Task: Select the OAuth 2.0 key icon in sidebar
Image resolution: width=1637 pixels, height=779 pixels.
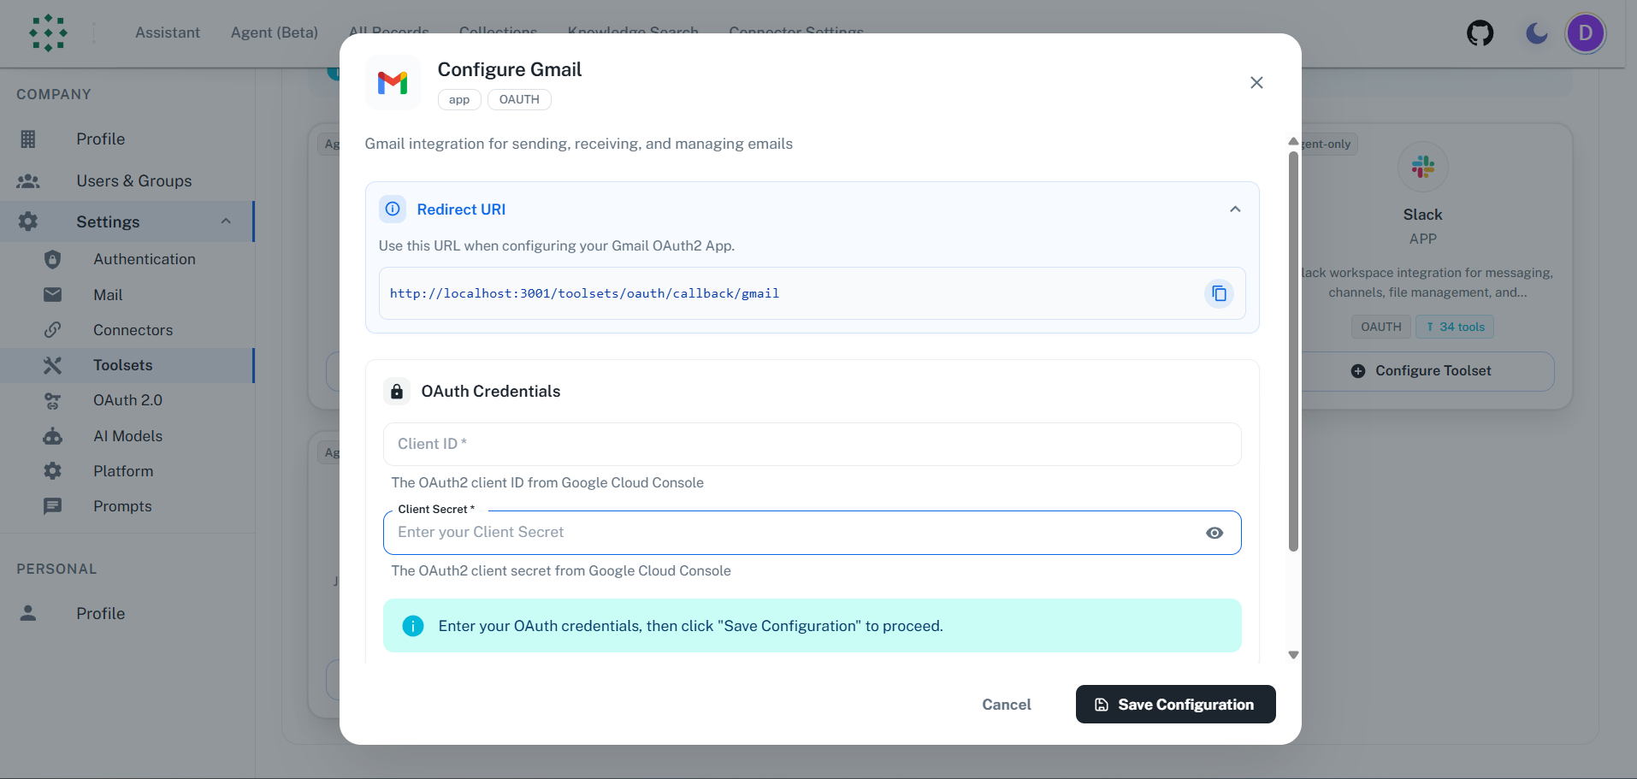Action: click(52, 400)
